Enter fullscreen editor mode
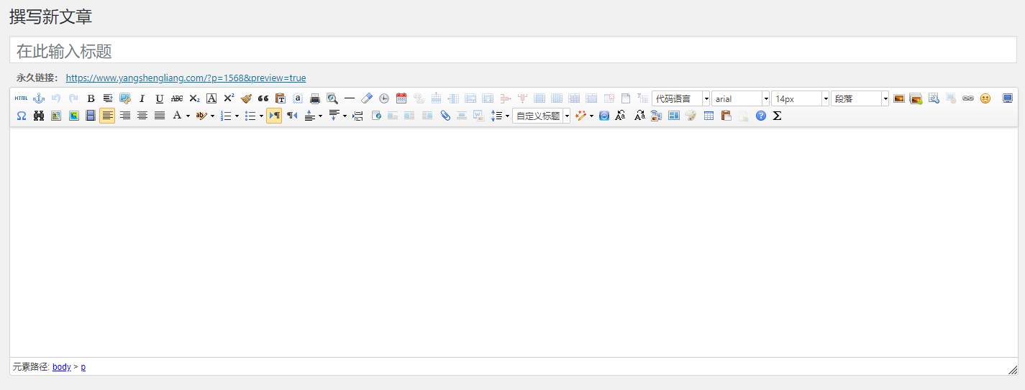This screenshot has width=1025, height=390. pos(1008,98)
